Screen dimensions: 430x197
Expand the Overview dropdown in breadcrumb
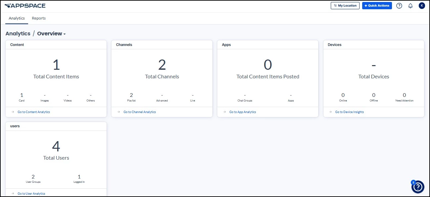tap(51, 34)
